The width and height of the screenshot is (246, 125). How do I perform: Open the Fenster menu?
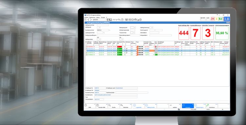[x=103, y=18]
